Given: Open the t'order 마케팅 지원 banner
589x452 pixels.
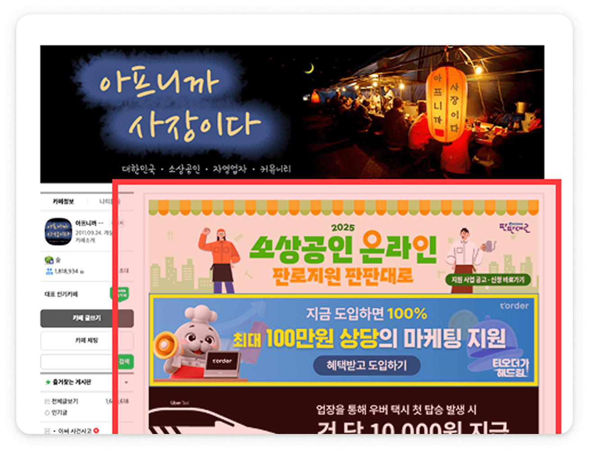Looking at the screenshot, I should pyautogui.click(x=344, y=340).
